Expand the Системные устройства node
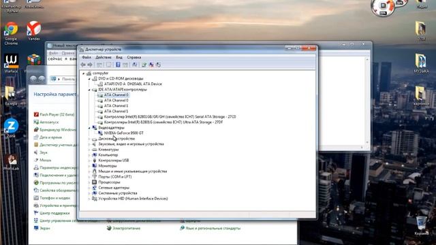Screen dimensions: 436x245 tap(89, 193)
